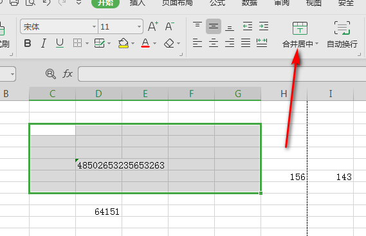This screenshot has width=366, height=236.
Task: Toggle underline formatting
Action: [x=60, y=43]
